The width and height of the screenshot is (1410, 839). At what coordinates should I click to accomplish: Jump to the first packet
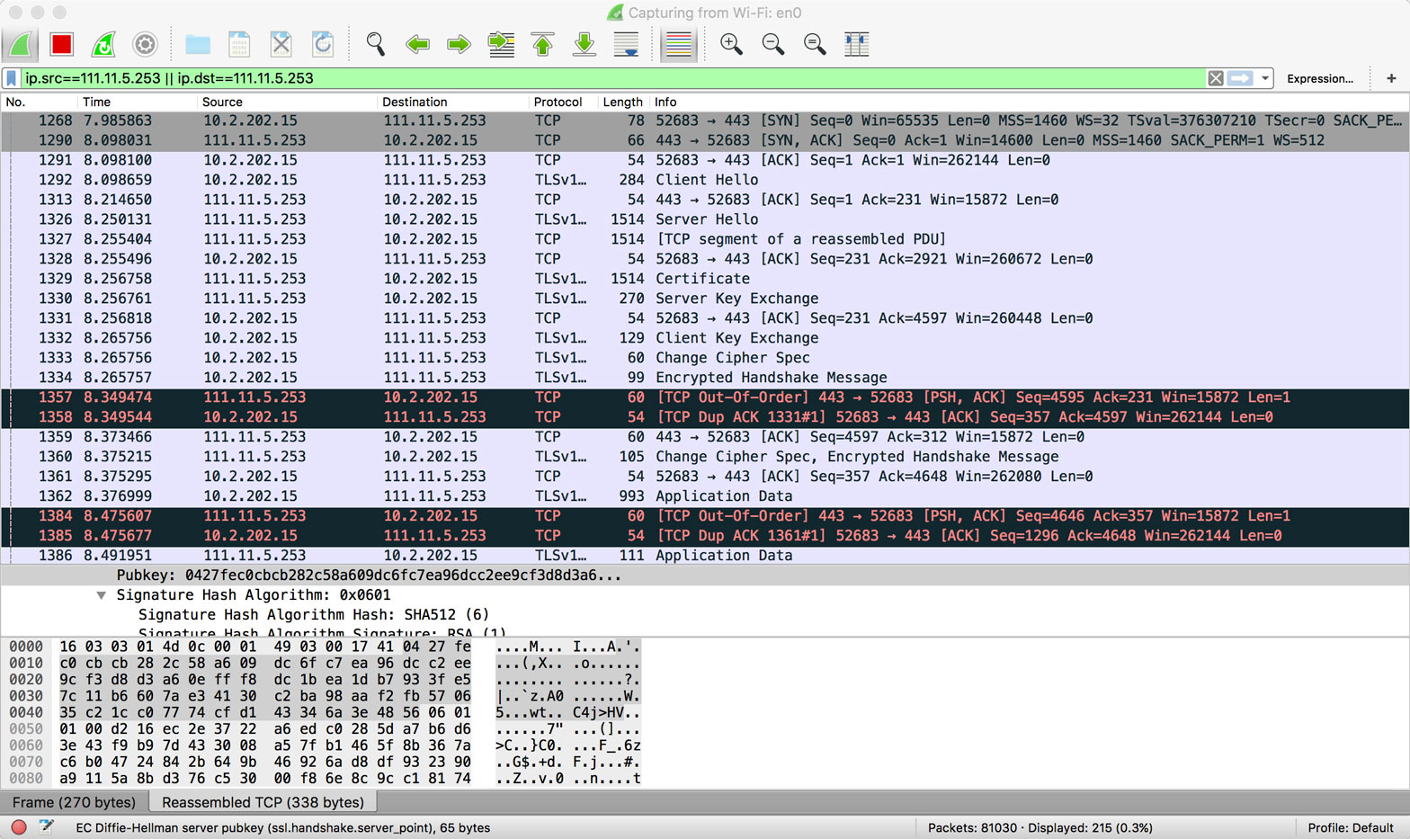click(542, 44)
